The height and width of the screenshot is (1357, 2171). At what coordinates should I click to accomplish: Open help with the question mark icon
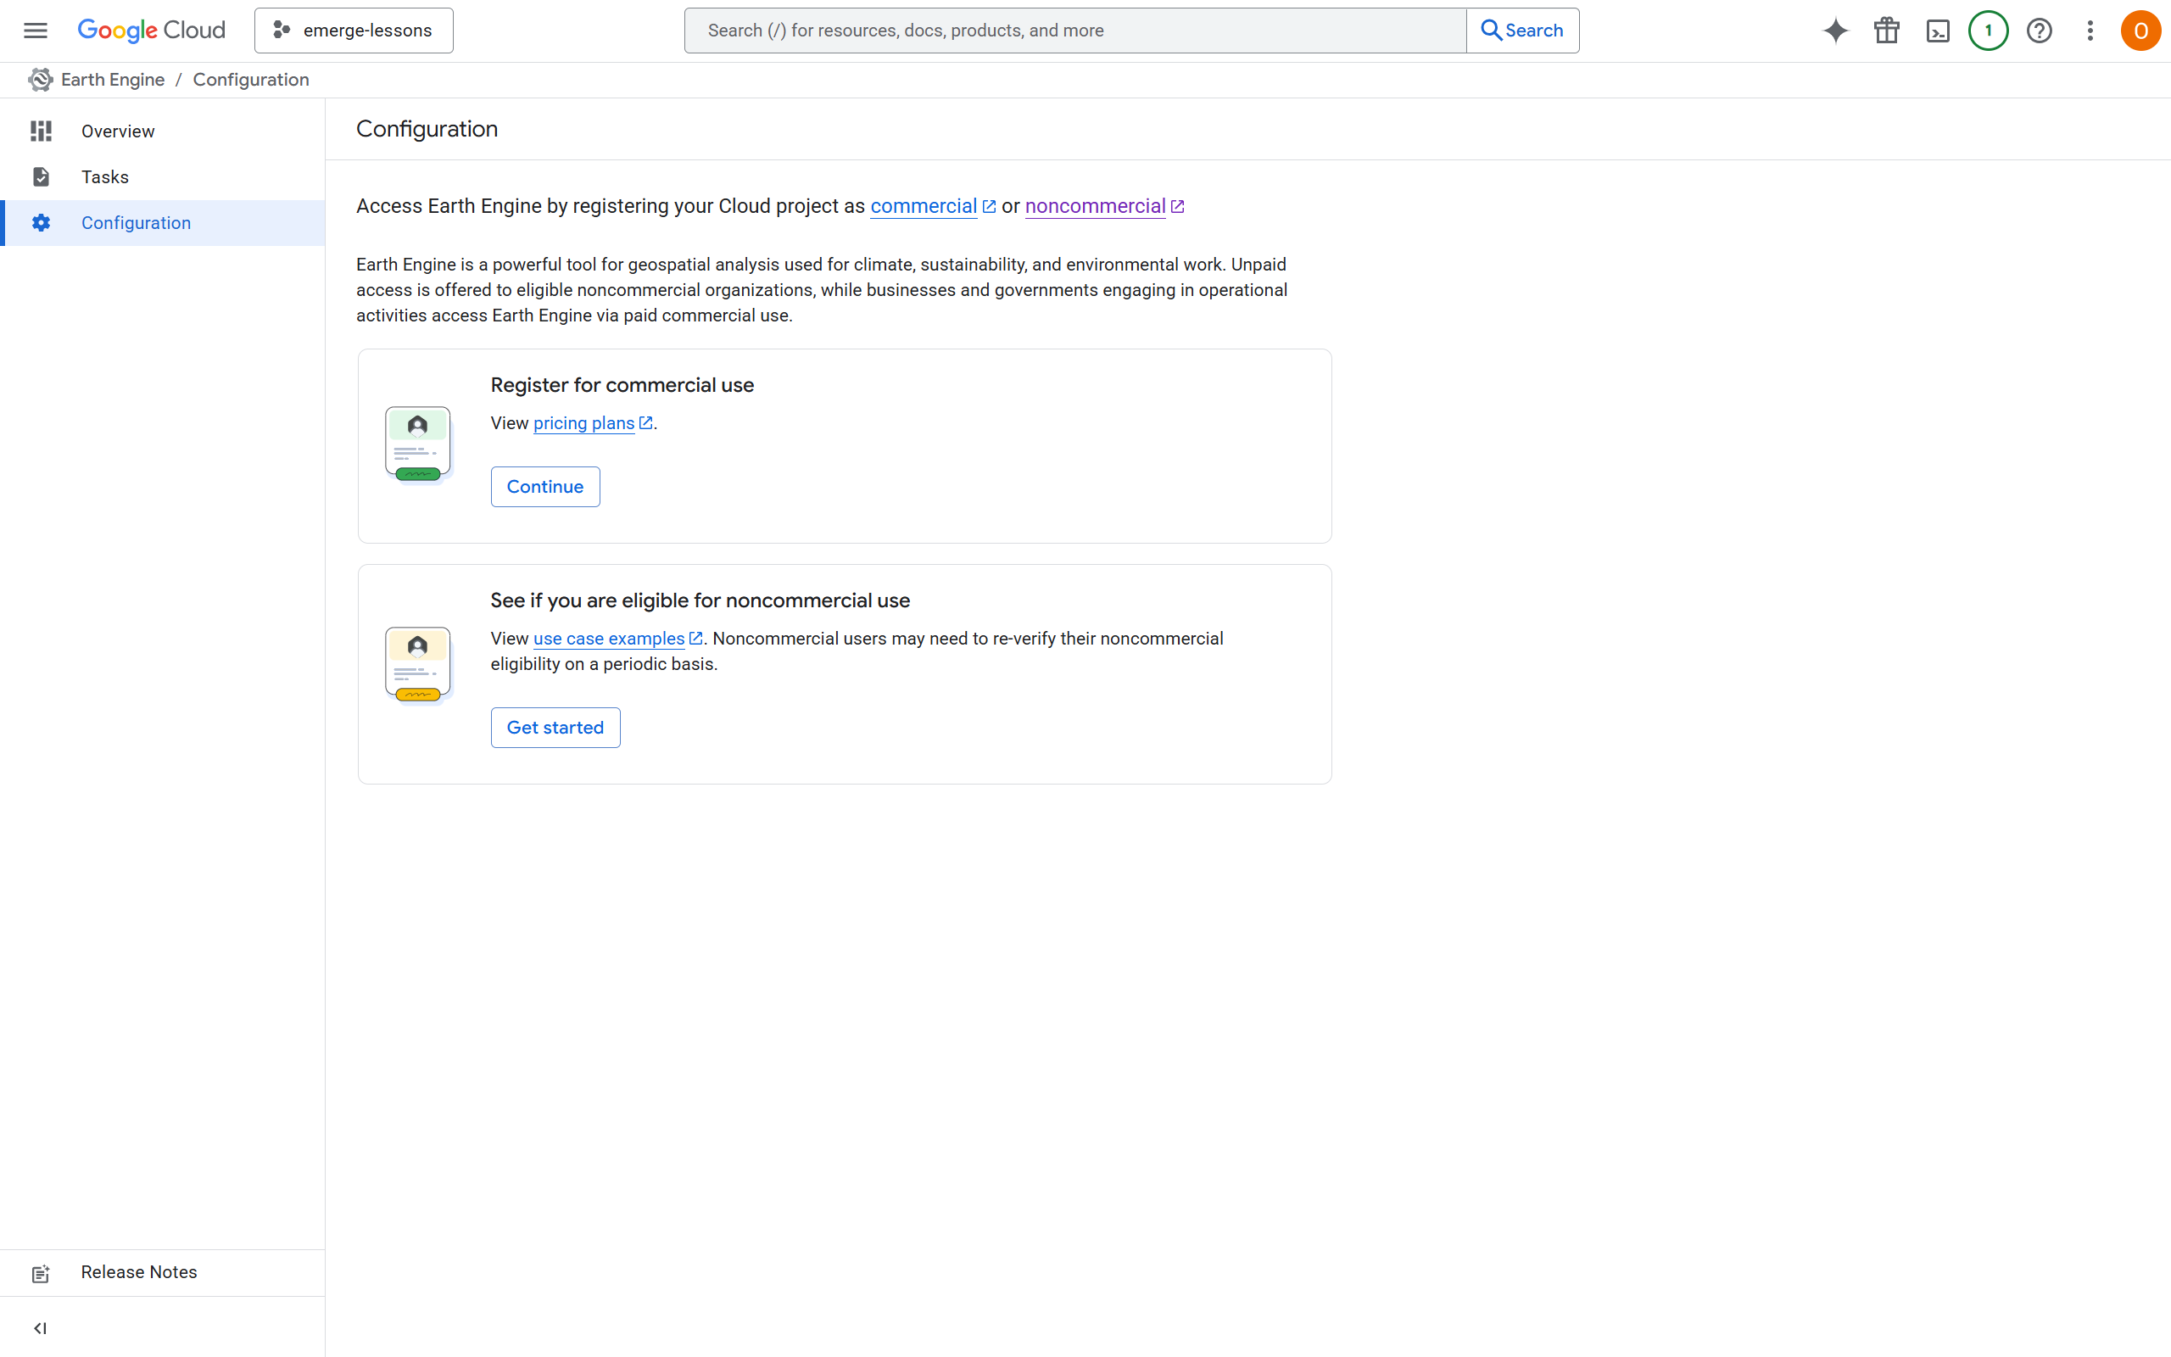[2039, 30]
